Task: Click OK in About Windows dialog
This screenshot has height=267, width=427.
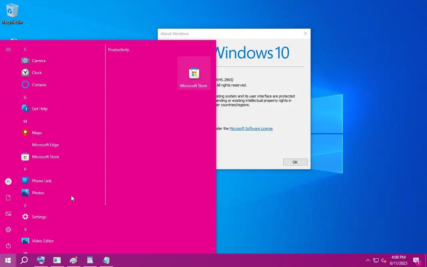Action: 295,162
